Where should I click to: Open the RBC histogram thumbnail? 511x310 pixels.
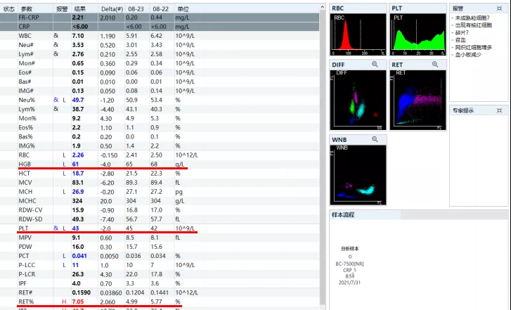tap(358, 34)
